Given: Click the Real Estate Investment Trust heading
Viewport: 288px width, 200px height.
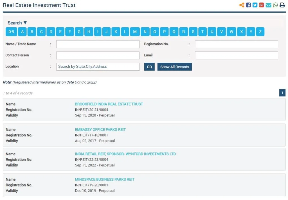Looking at the screenshot, I should point(39,5).
